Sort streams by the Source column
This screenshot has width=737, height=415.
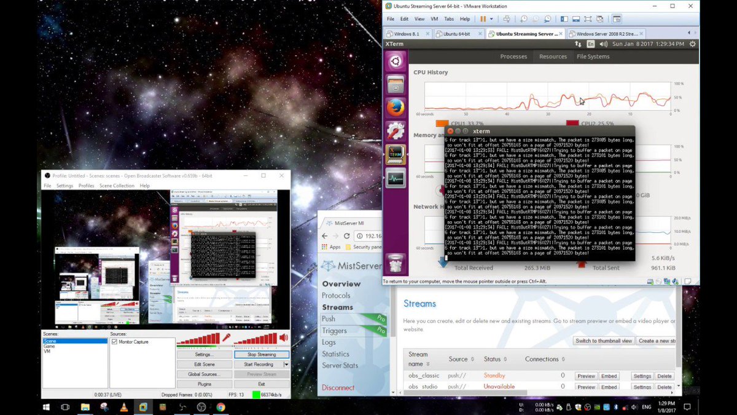click(461, 359)
